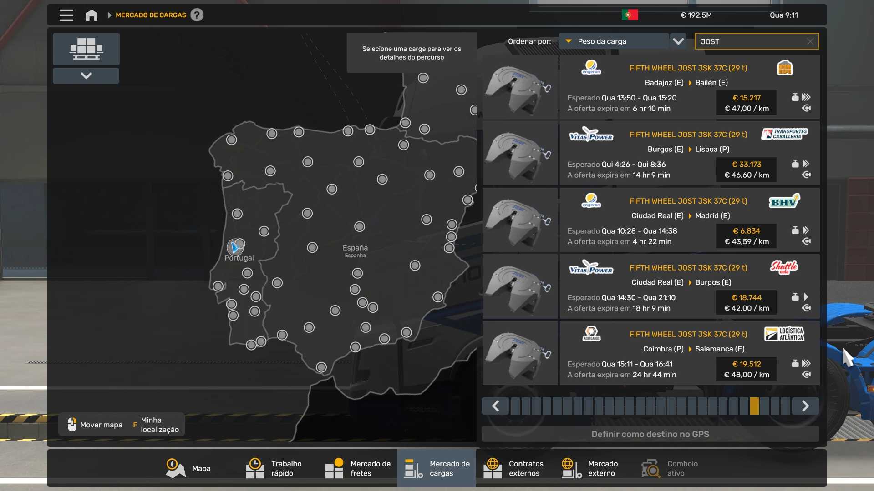Click the player location marker on map

point(235,247)
